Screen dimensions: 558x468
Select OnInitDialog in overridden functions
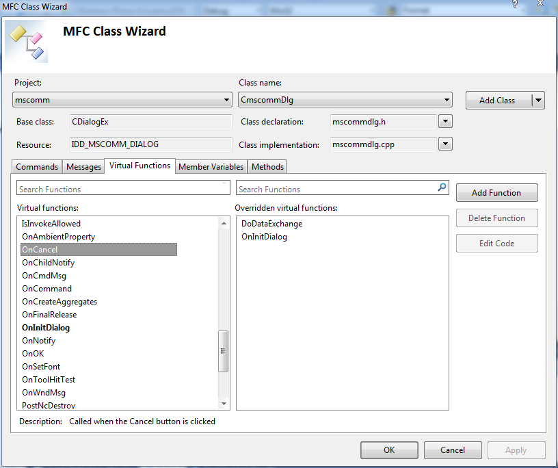pyautogui.click(x=264, y=237)
